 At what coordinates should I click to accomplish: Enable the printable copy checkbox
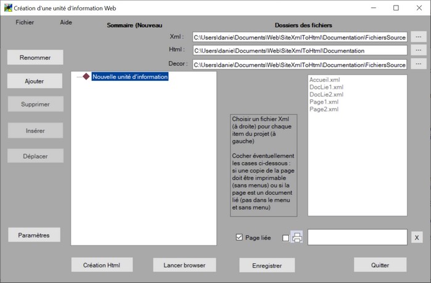[x=285, y=238]
